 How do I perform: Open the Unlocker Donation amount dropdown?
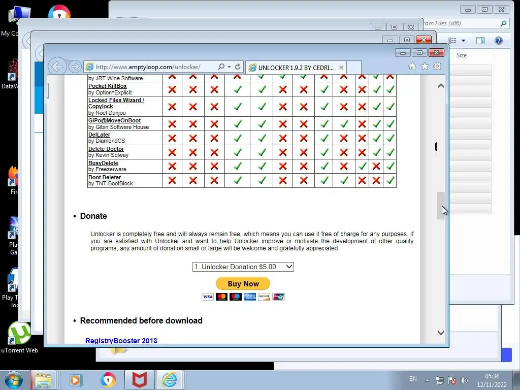click(x=243, y=267)
